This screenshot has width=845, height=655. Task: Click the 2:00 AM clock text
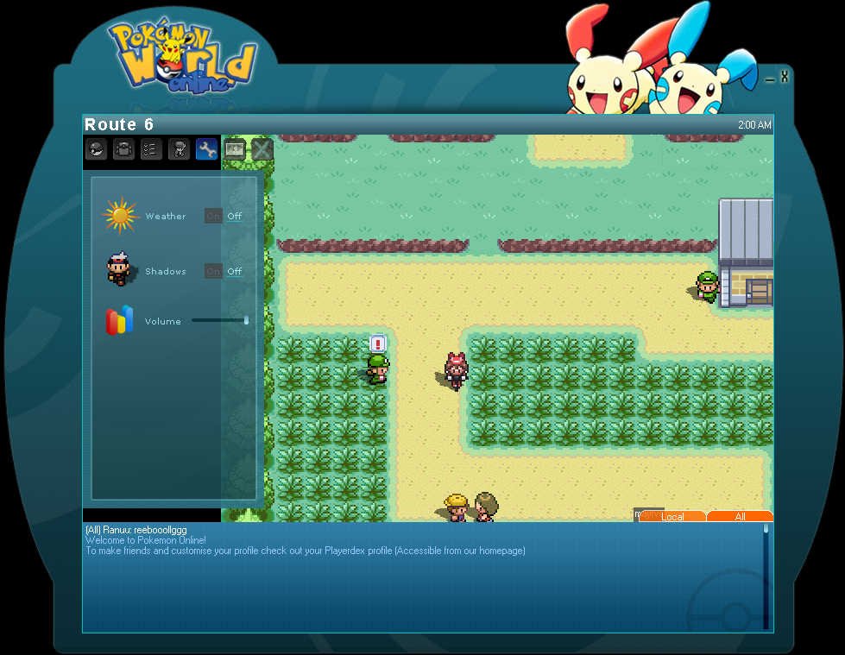point(754,125)
